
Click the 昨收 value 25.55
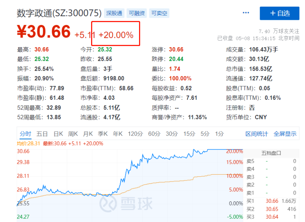[x=105, y=59]
